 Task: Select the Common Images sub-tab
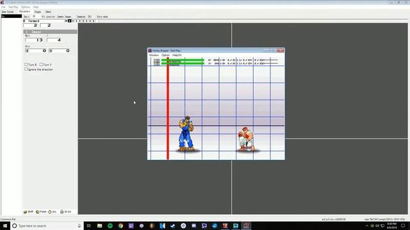[64, 17]
